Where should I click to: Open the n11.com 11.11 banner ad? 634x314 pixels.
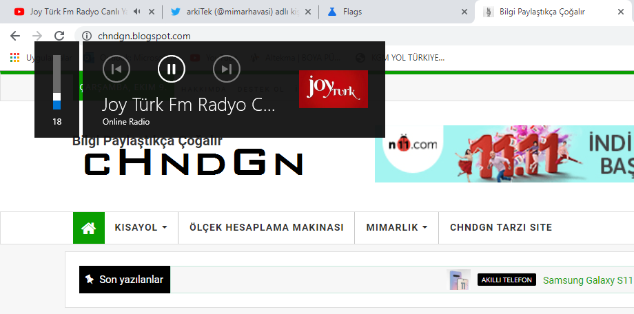(504, 154)
